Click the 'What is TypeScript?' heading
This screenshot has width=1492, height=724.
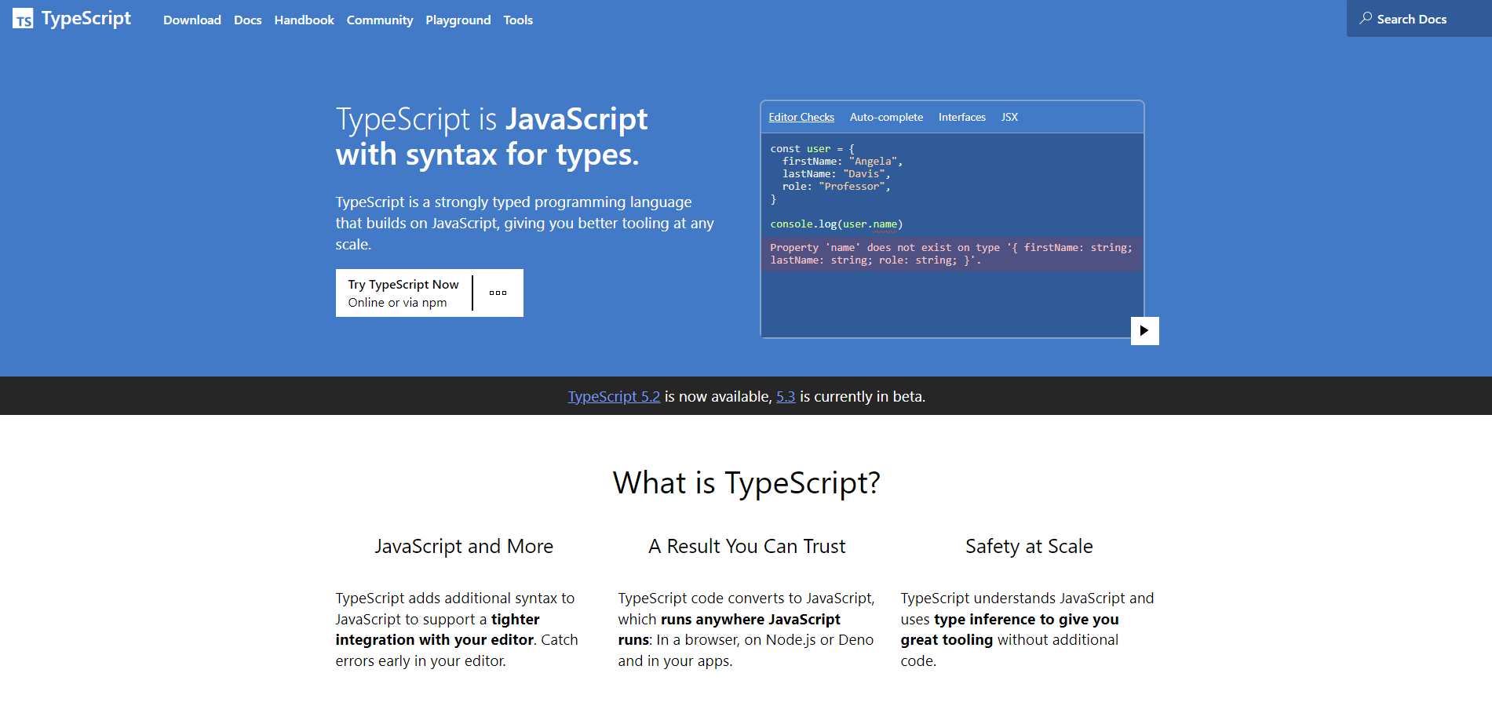(x=746, y=483)
